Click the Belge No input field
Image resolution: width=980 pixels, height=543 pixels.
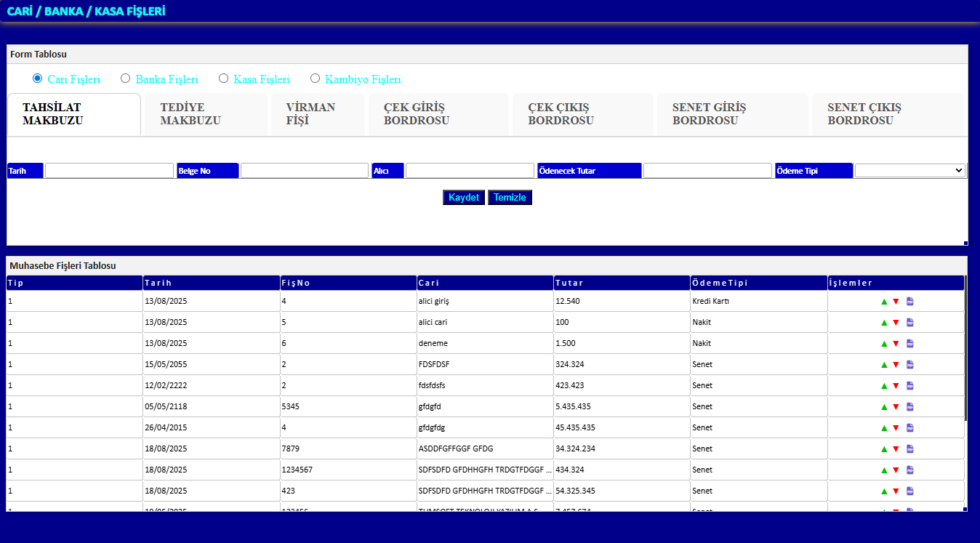(305, 171)
